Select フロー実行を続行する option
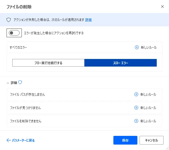 click(x=48, y=63)
